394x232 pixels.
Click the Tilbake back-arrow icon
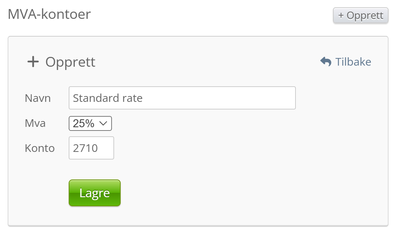click(326, 62)
